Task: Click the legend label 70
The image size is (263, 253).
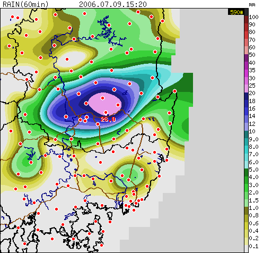Action: click(x=252, y=40)
